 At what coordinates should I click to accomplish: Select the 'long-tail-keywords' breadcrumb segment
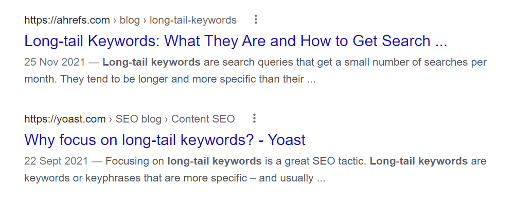(193, 21)
